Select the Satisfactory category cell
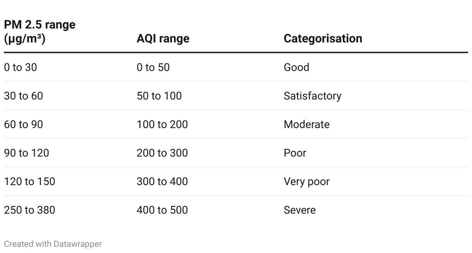 pyautogui.click(x=313, y=96)
